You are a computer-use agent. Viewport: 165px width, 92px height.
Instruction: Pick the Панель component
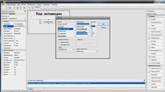coord(155,44)
